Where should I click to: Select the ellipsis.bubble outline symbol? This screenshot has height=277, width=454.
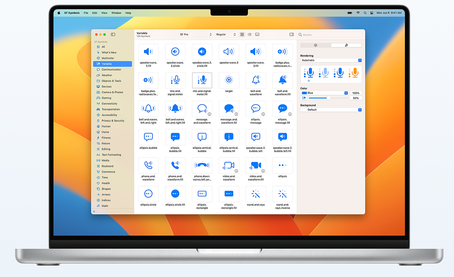148,137
